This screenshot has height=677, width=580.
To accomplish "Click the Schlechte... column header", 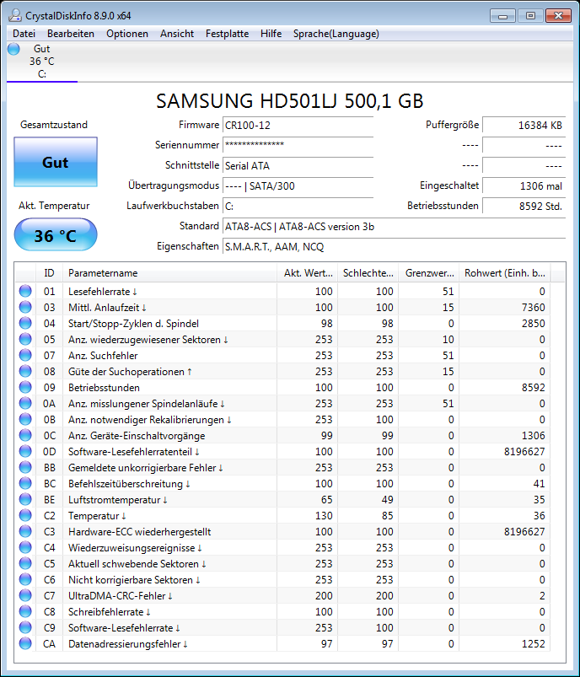I will [x=368, y=273].
